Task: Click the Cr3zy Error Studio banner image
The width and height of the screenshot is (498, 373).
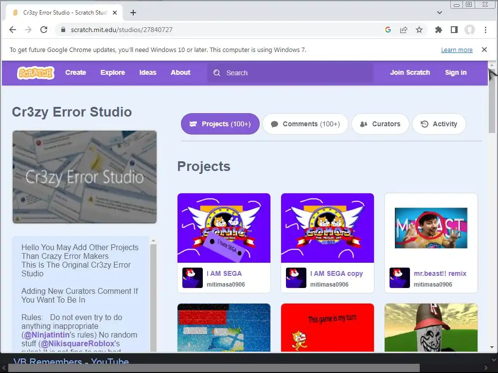Action: pyautogui.click(x=85, y=177)
